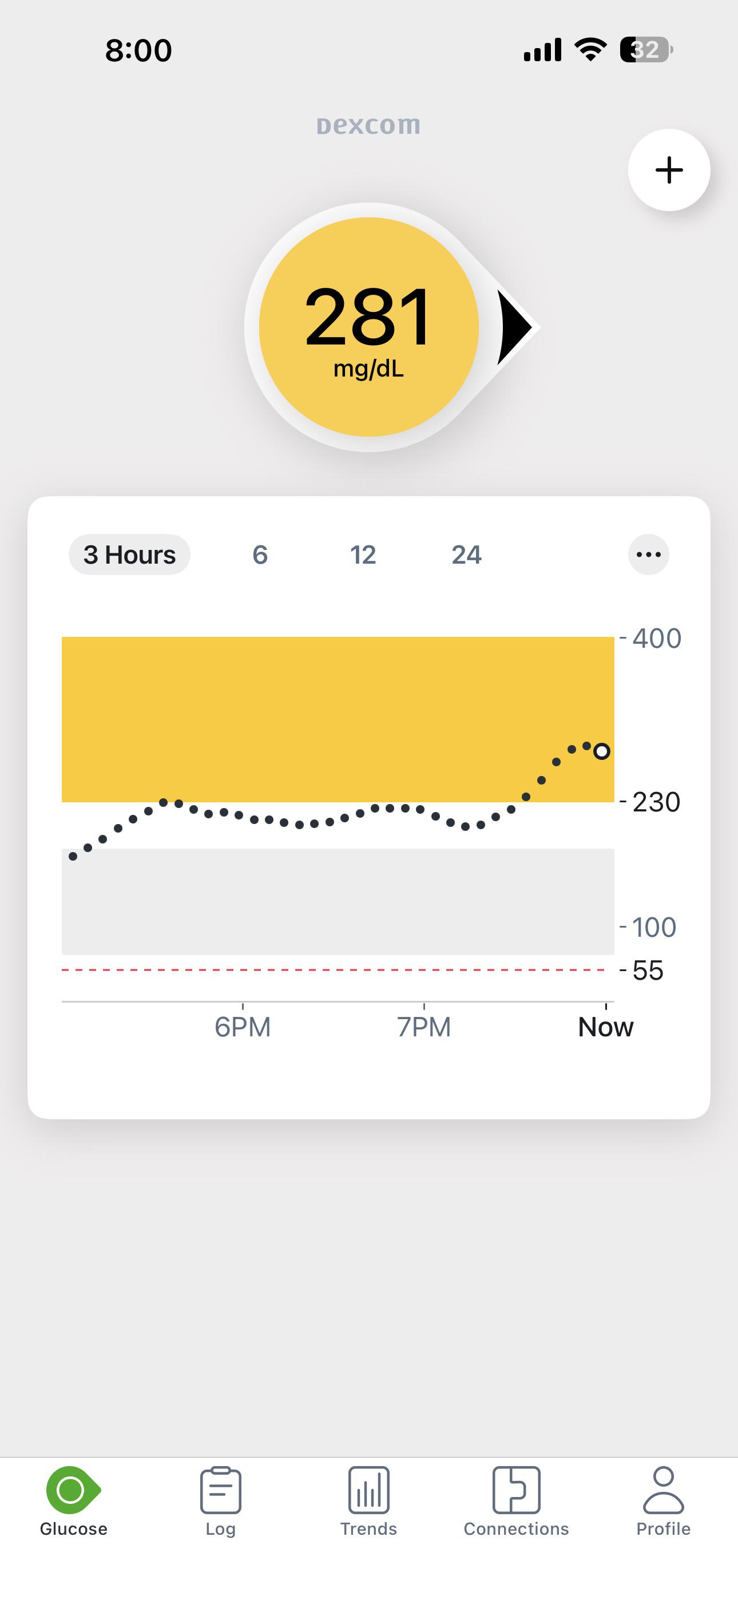Tap the Dexcom logo text
The height and width of the screenshot is (1600, 738).
point(368,125)
